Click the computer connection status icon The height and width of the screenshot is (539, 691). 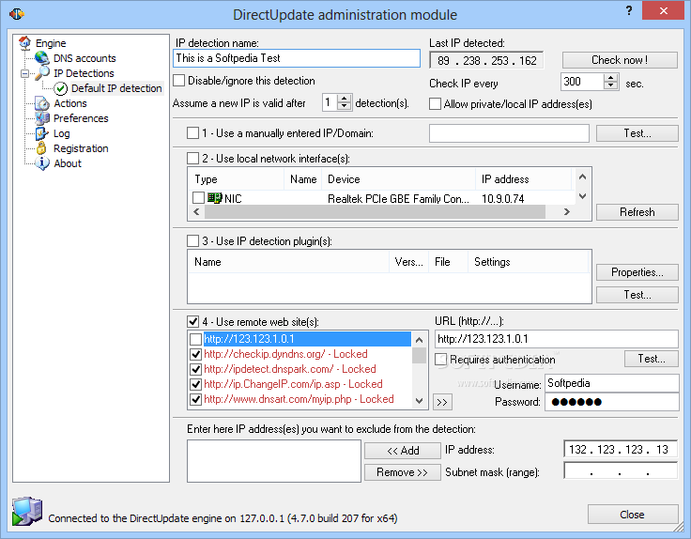point(27,511)
